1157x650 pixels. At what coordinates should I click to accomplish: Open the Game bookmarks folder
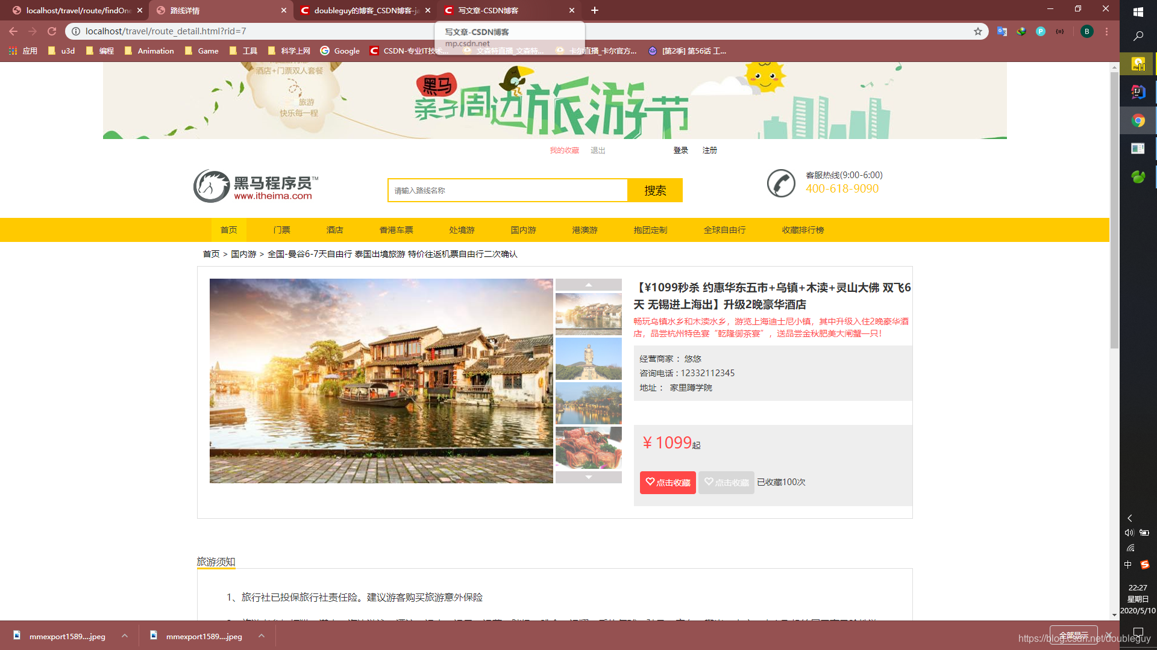(201, 51)
